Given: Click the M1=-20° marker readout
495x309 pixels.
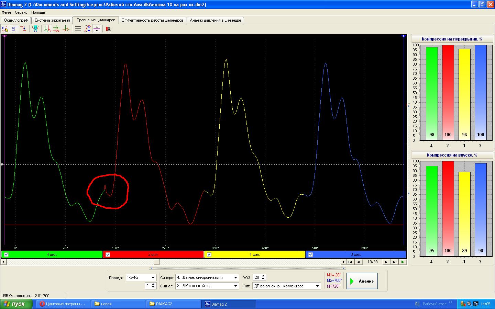Looking at the screenshot, I should (x=333, y=275).
